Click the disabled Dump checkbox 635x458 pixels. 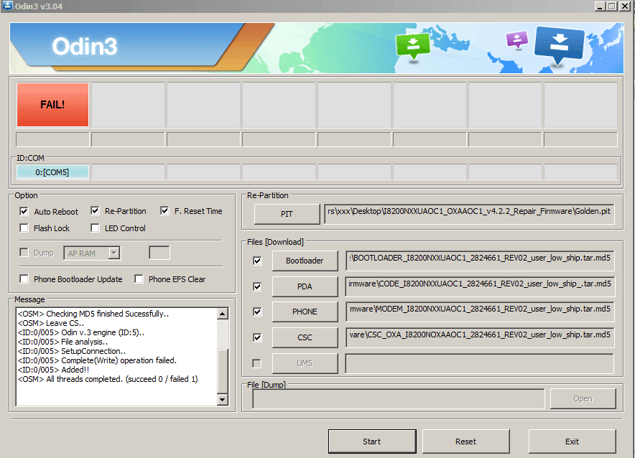coord(24,253)
